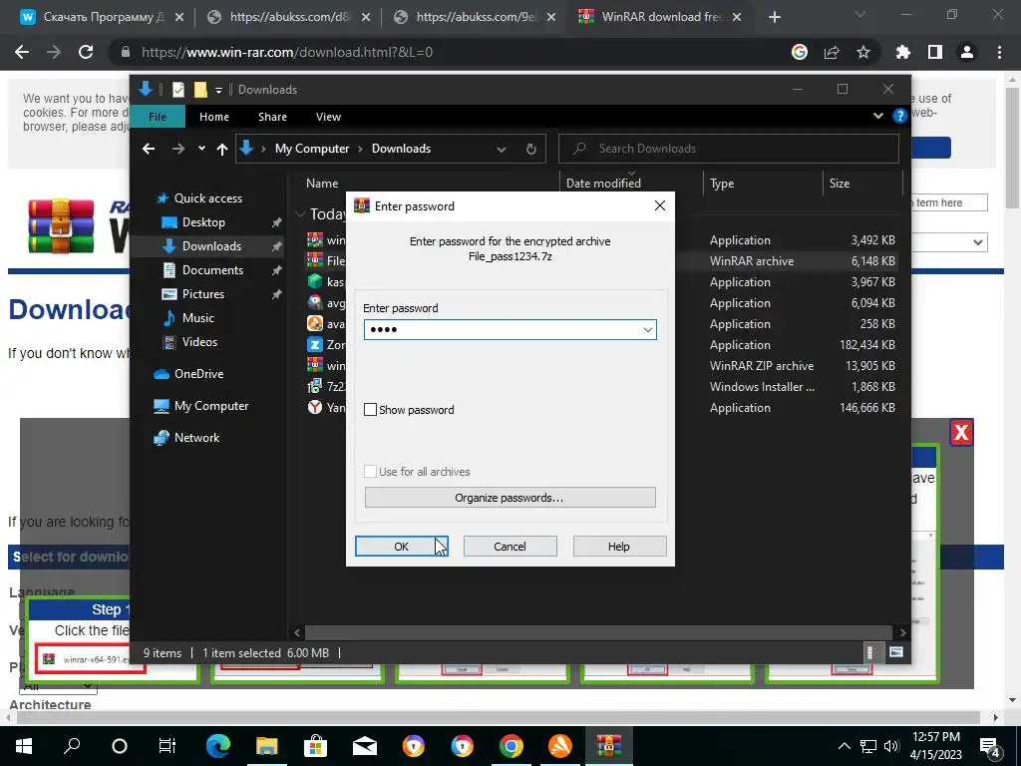Show hidden system tray icons

click(844, 746)
